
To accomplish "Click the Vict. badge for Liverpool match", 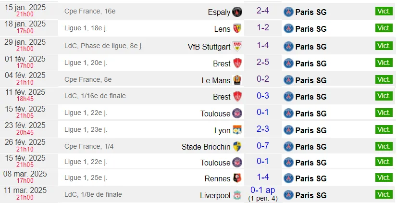I will click(x=384, y=194).
